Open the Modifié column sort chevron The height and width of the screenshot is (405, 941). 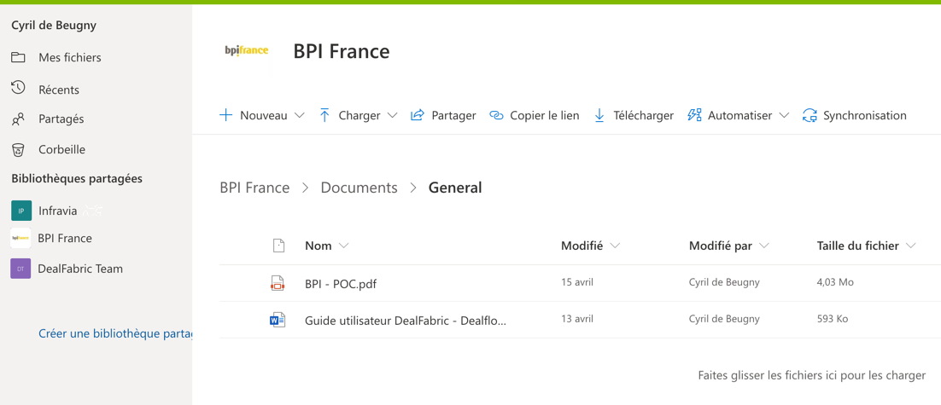pos(615,246)
